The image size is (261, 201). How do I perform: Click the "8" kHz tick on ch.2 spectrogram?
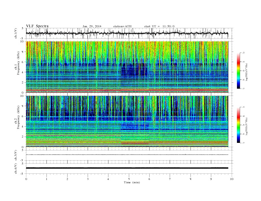pos(23,106)
